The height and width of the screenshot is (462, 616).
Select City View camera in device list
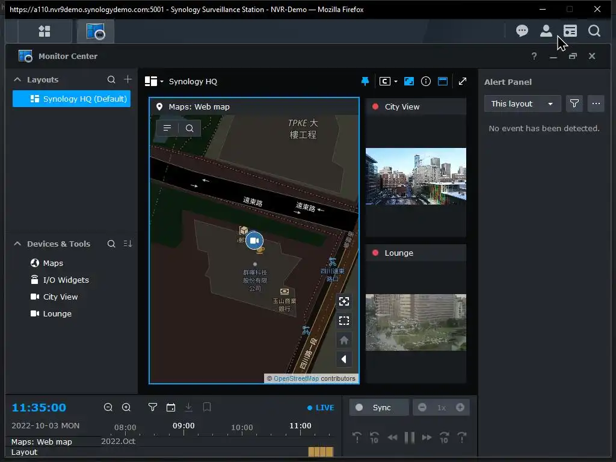(54, 297)
